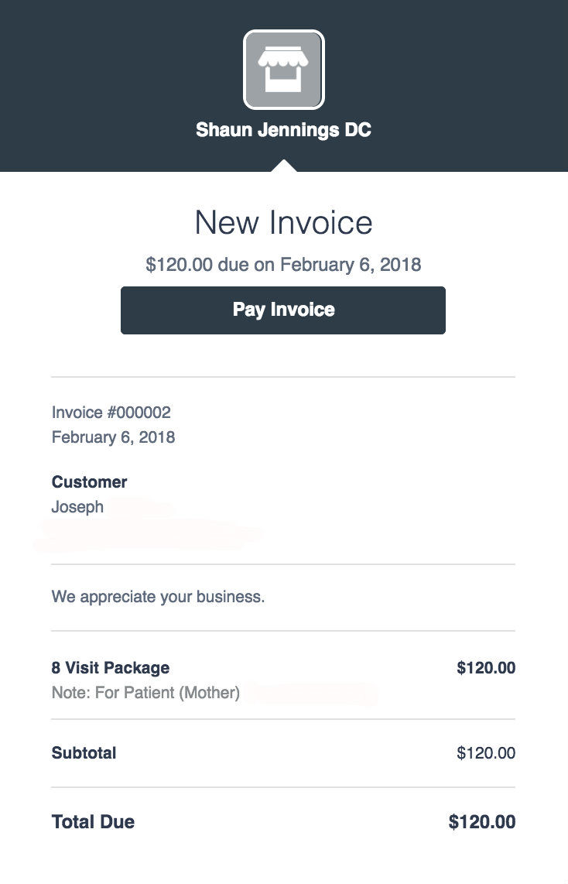Click the Subtotal $120.00 amount
Screen dimensions: 568x884
(x=486, y=752)
